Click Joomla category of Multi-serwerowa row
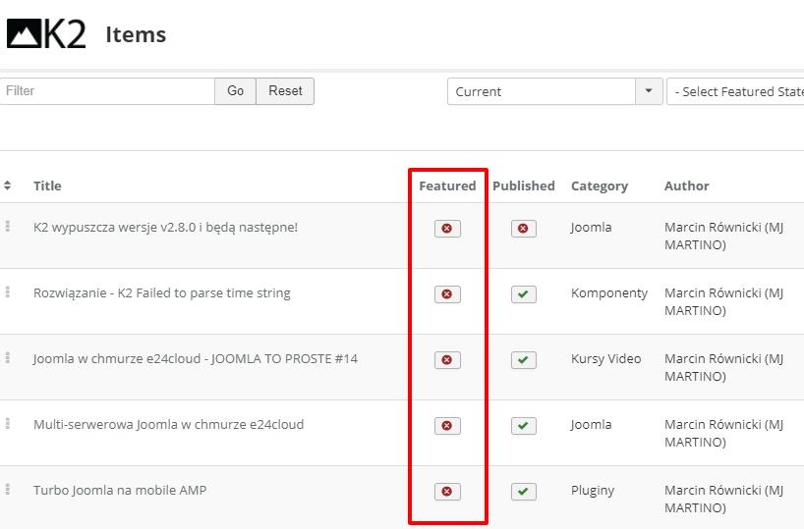This screenshot has height=529, width=804. pyautogui.click(x=592, y=425)
